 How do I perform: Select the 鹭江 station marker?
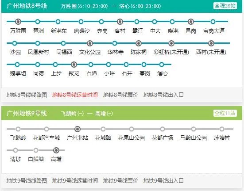[x=137, y=22]
